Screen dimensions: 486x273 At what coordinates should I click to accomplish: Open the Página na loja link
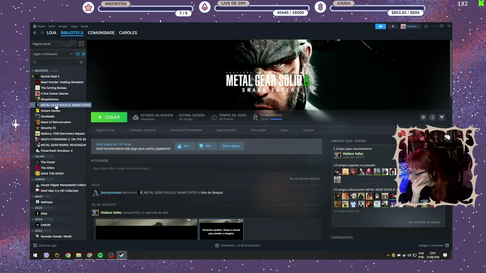coord(105,130)
